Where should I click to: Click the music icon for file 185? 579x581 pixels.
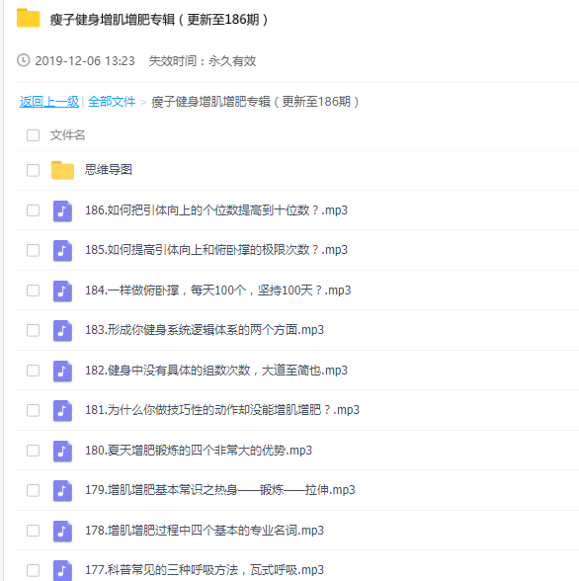click(62, 251)
